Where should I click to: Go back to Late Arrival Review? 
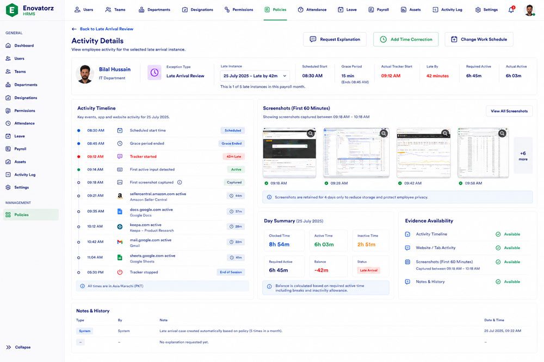click(102, 29)
